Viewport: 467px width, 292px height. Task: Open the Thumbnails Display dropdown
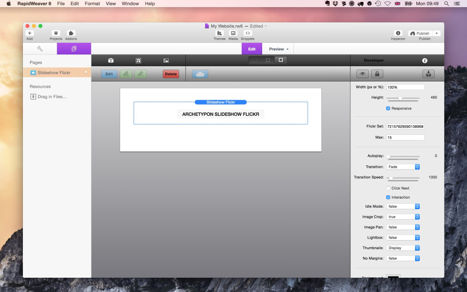pos(403,248)
